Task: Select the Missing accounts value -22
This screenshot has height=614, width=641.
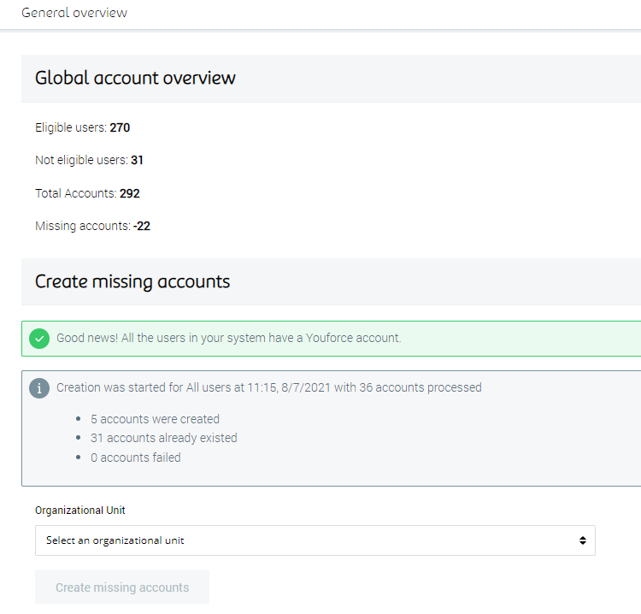Action: click(142, 227)
